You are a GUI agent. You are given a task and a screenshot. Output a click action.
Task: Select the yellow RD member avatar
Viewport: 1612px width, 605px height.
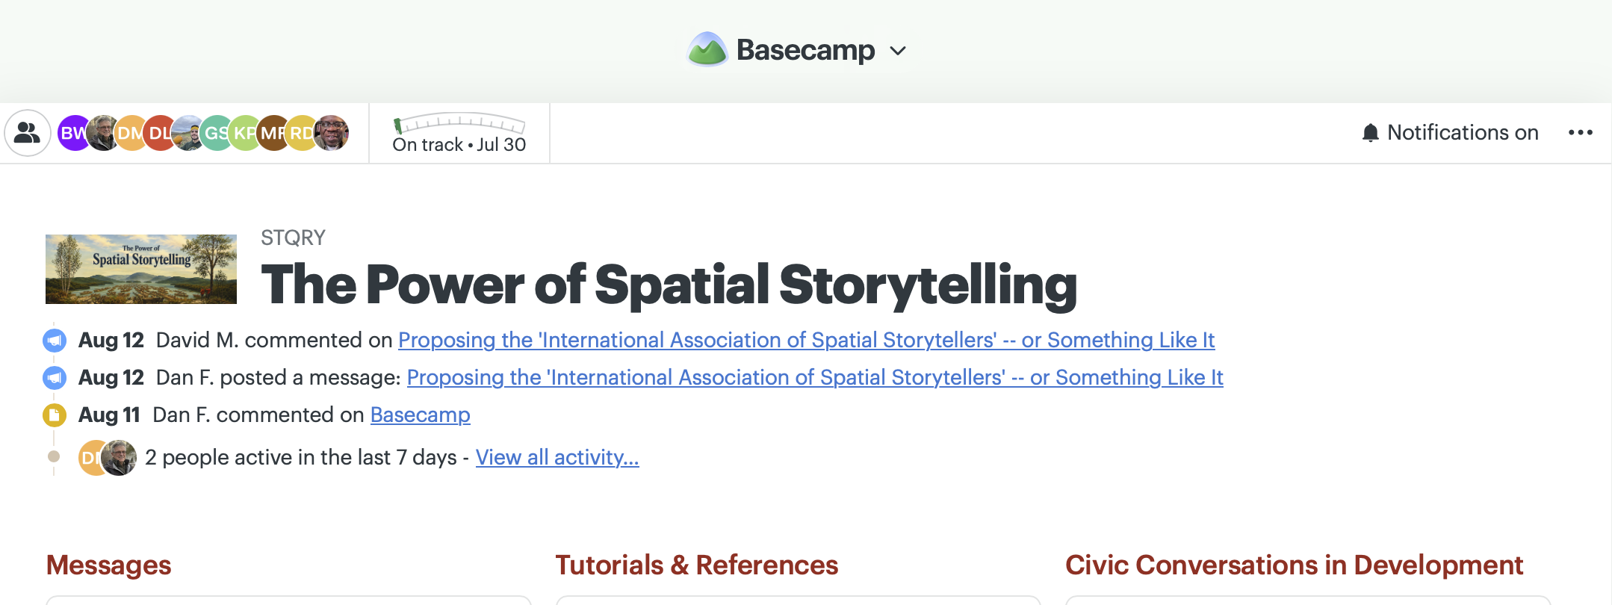click(300, 133)
